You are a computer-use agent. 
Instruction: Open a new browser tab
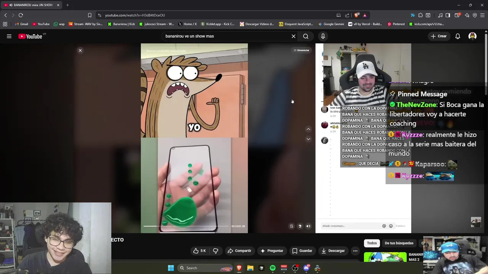tap(67, 5)
